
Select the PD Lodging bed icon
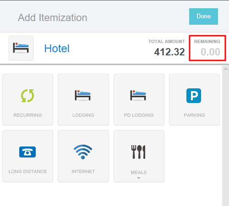pyautogui.click(x=138, y=95)
